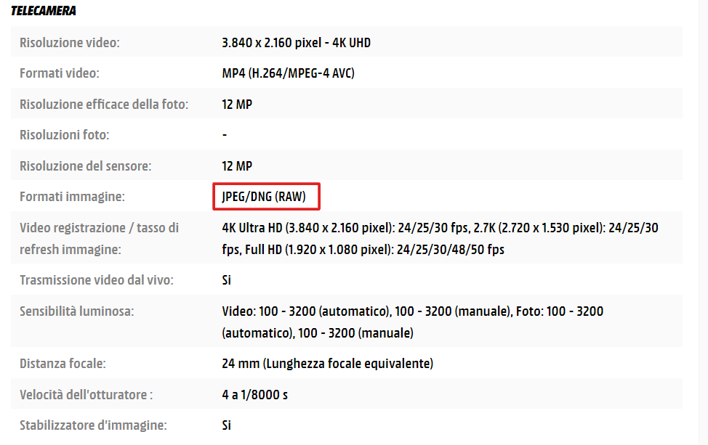Image resolution: width=708 pixels, height=445 pixels.
Task: Click the 12 MP sensor resolution value
Action: (237, 166)
